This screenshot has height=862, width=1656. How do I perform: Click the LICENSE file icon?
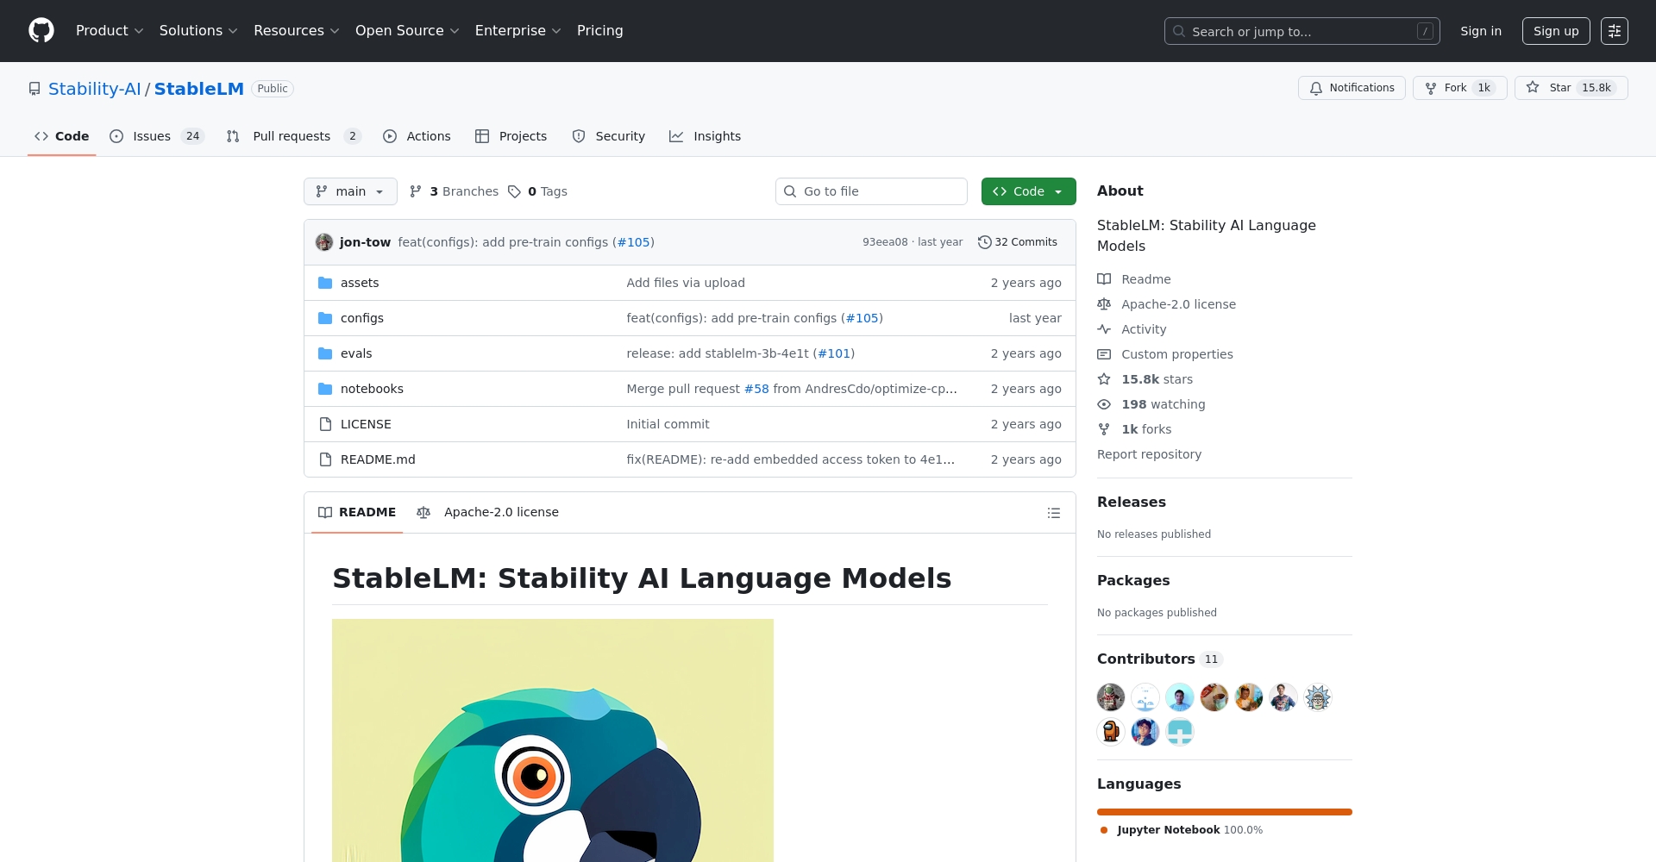pos(325,424)
